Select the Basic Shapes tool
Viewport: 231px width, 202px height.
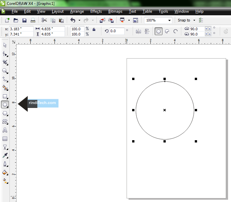point(5,122)
